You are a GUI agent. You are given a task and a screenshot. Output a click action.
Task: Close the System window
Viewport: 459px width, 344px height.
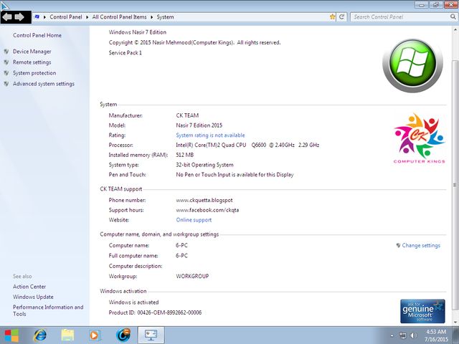451,5
